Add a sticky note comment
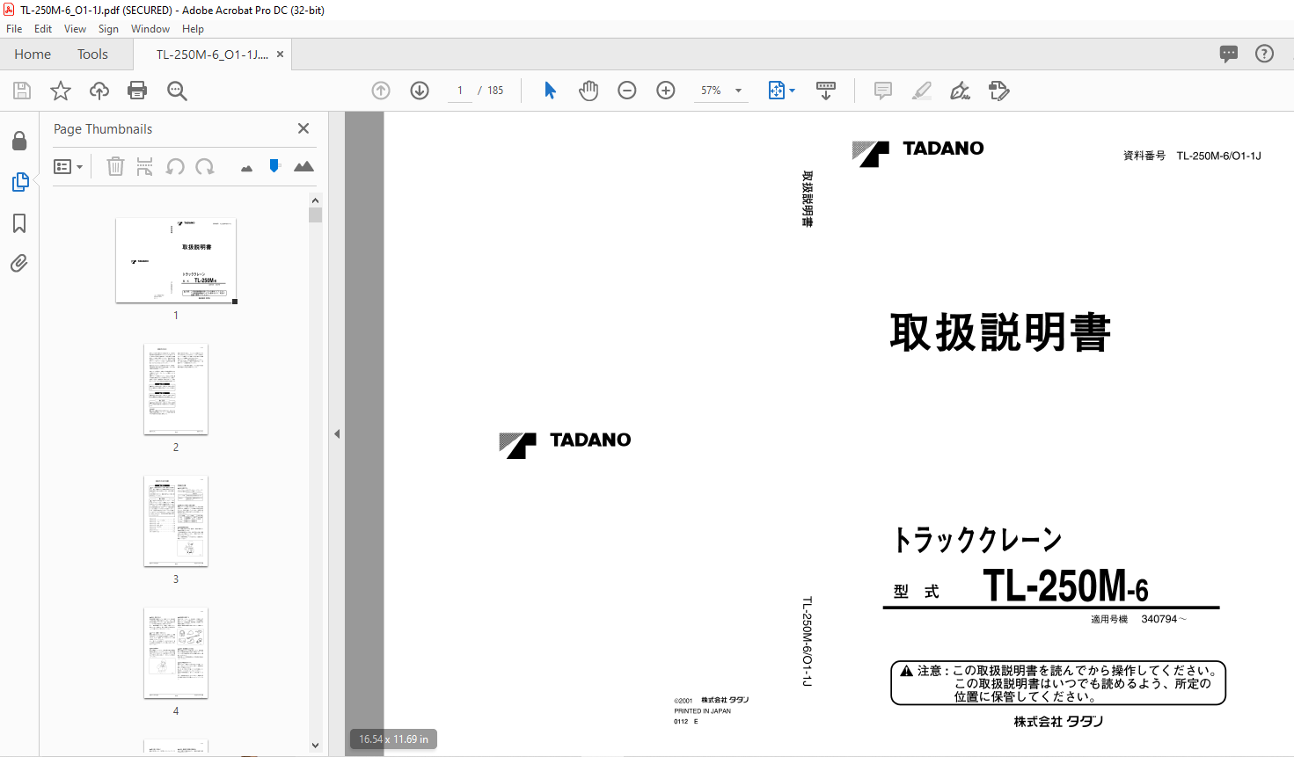 [883, 91]
